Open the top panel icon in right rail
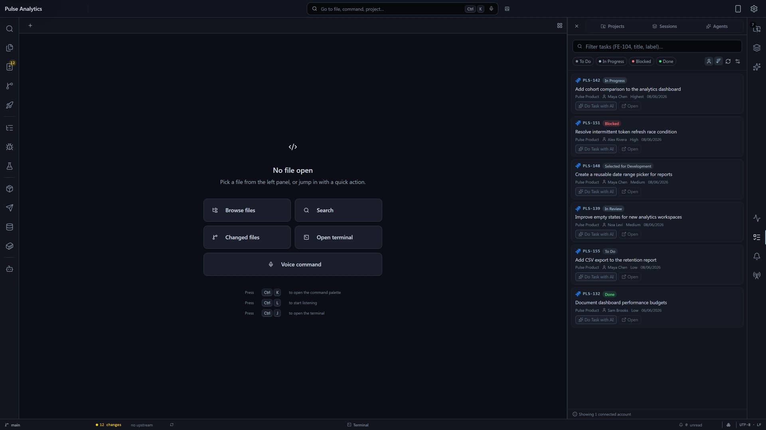Viewport: 766px width, 430px height. pos(757,29)
